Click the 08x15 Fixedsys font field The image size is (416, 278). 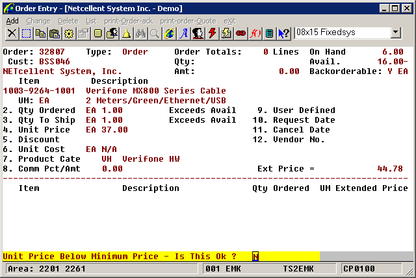[343, 32]
